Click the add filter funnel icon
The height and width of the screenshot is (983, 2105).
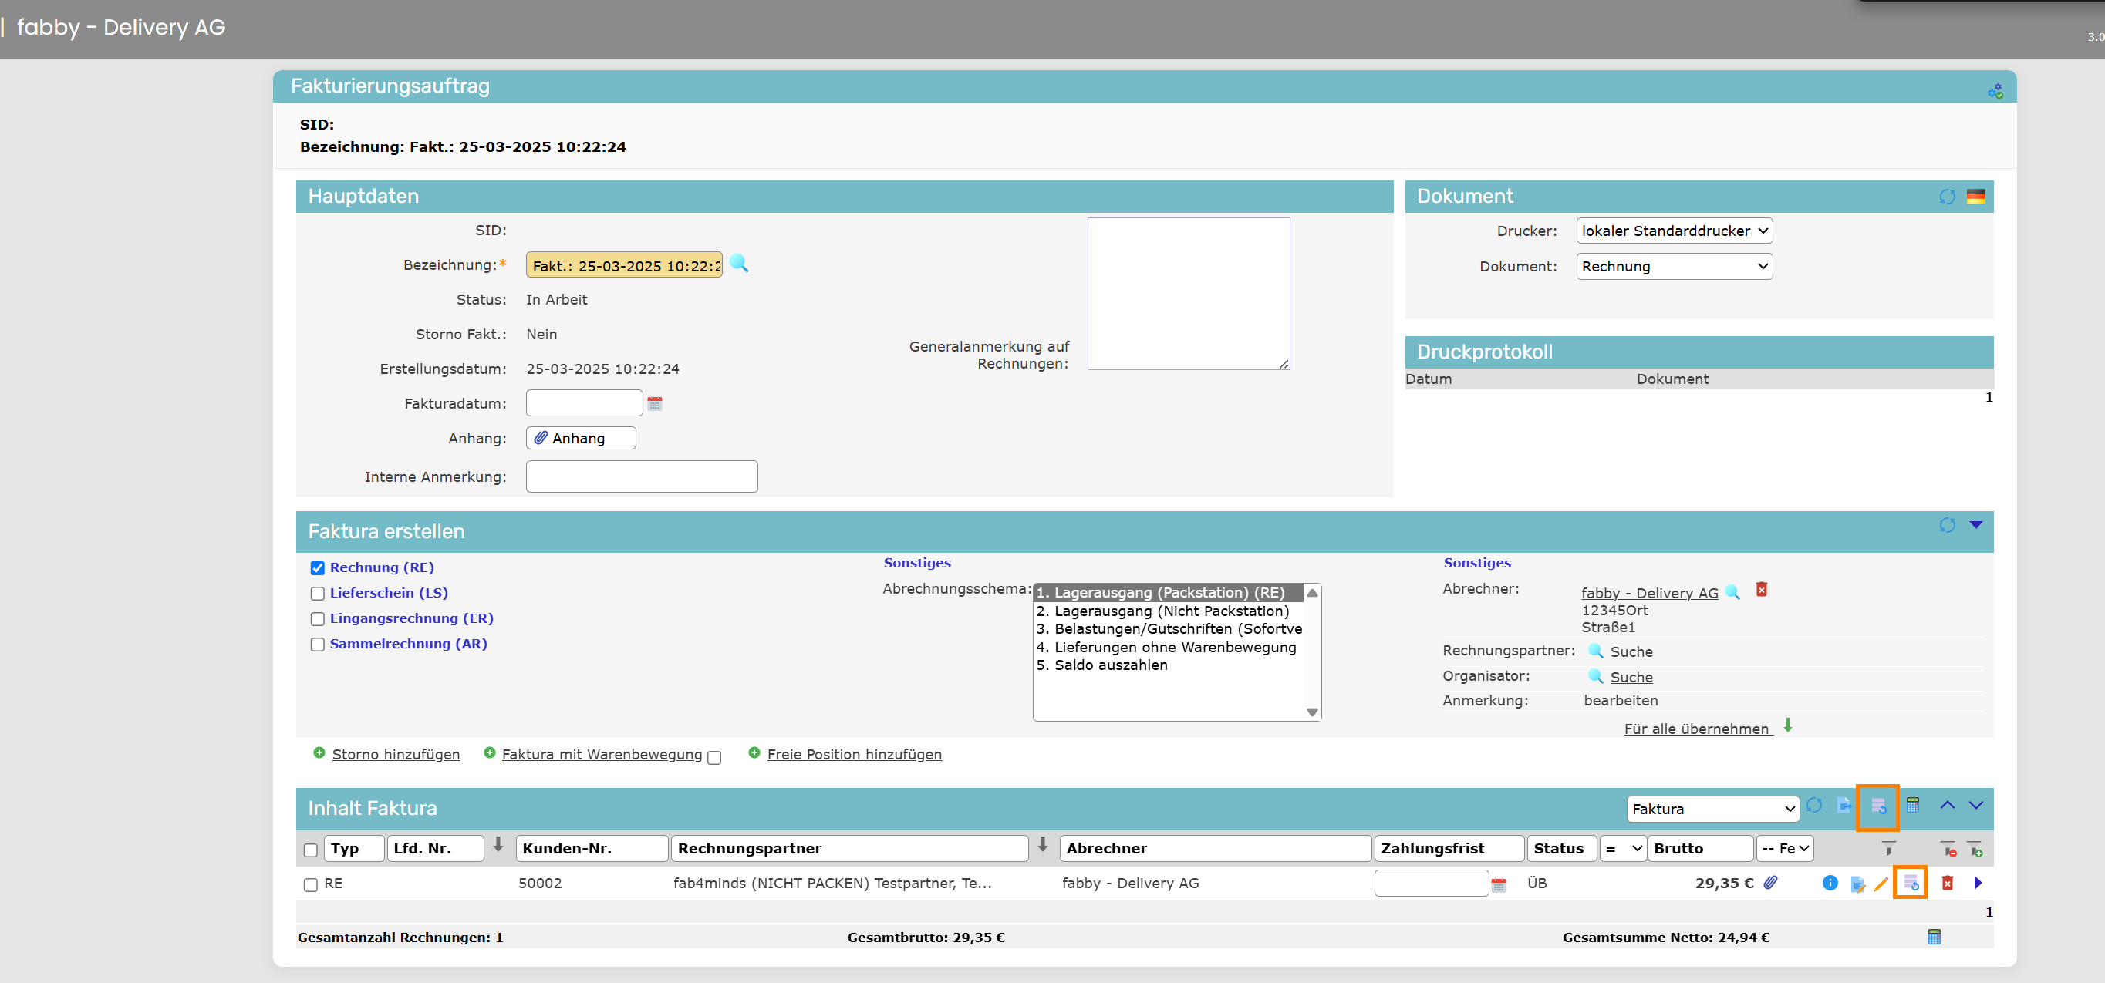coord(1975,850)
